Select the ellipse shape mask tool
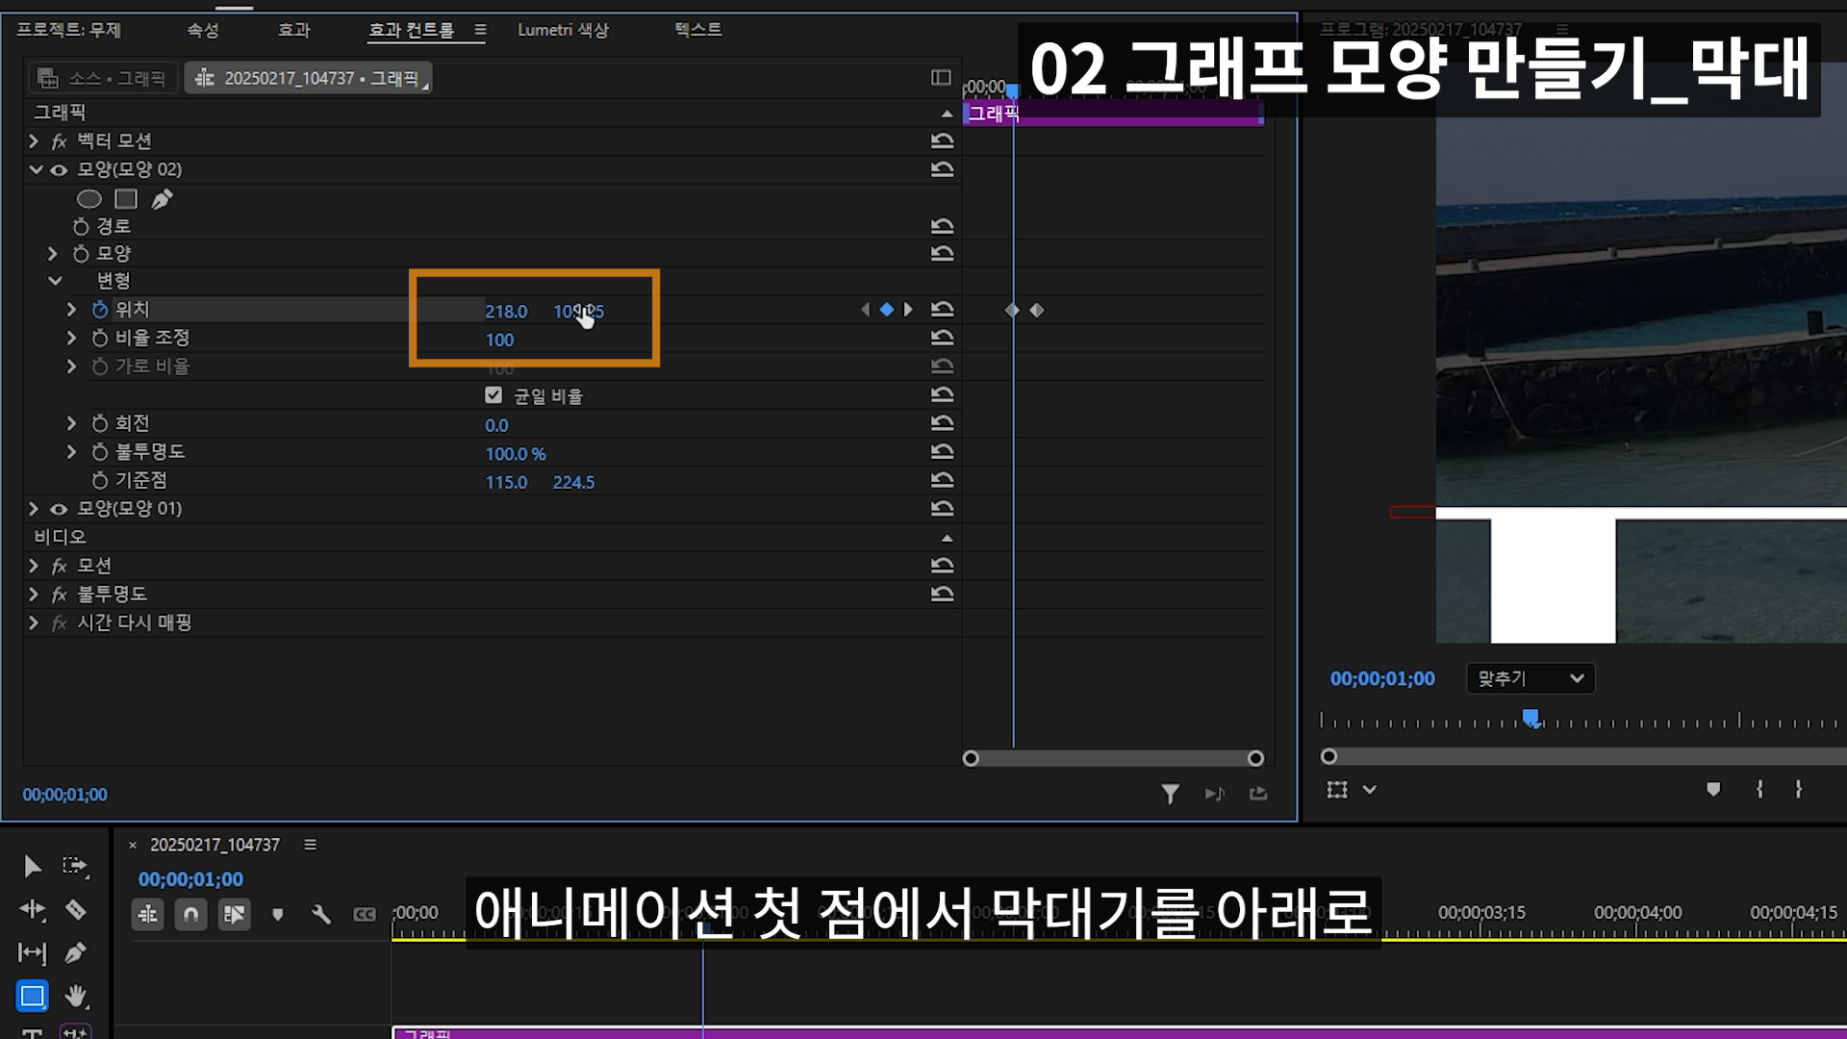1847x1039 pixels. (89, 199)
